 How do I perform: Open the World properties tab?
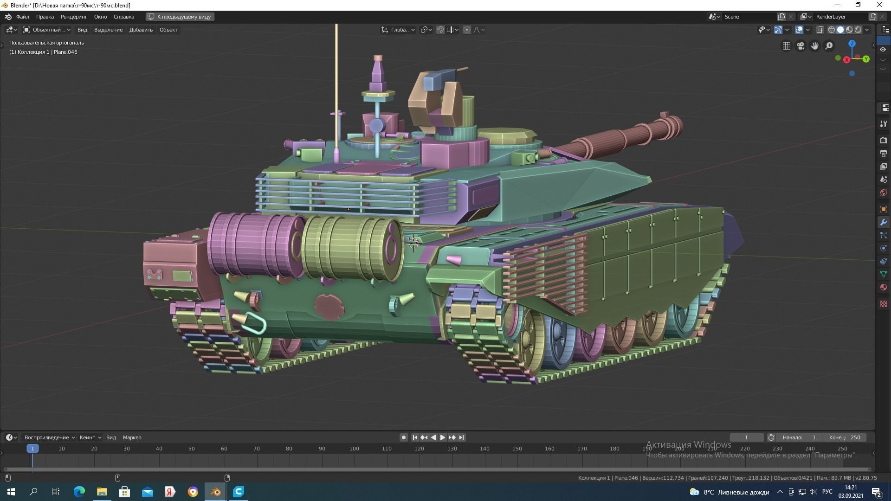(883, 192)
